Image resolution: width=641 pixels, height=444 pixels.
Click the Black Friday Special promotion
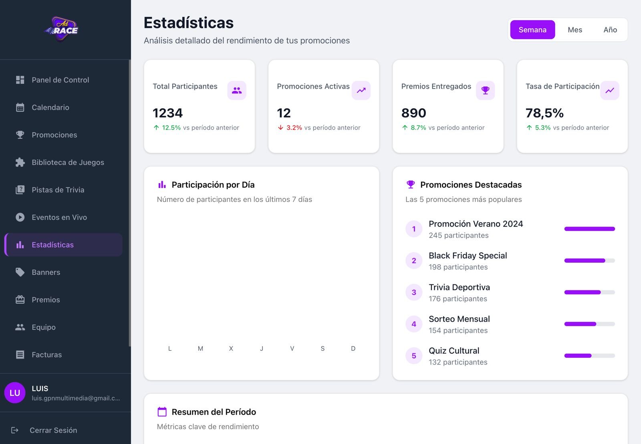click(x=468, y=256)
